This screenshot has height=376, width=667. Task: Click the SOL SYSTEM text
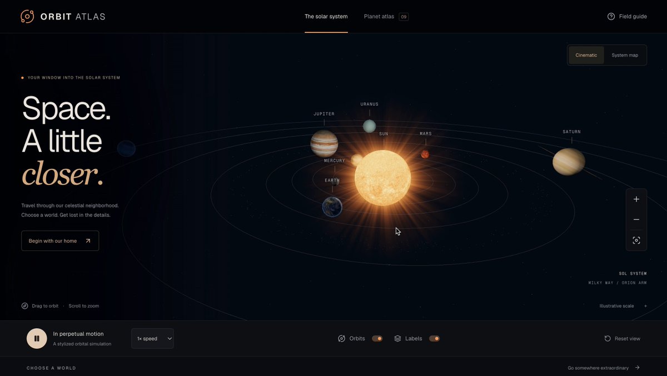633,273
